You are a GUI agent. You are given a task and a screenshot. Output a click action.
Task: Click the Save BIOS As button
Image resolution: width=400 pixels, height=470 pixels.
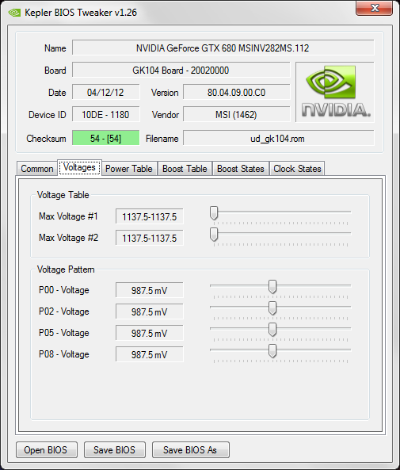[190, 450]
